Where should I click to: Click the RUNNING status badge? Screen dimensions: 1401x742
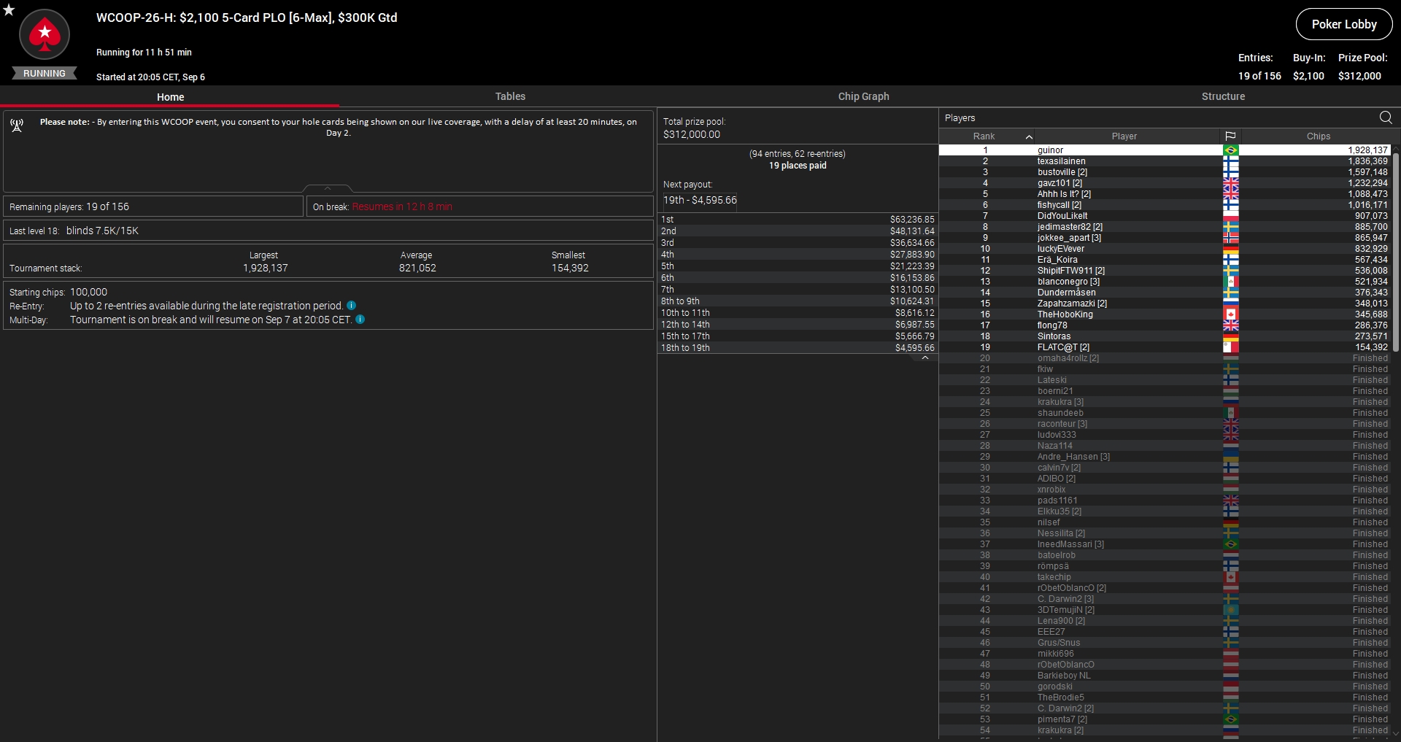(x=45, y=73)
